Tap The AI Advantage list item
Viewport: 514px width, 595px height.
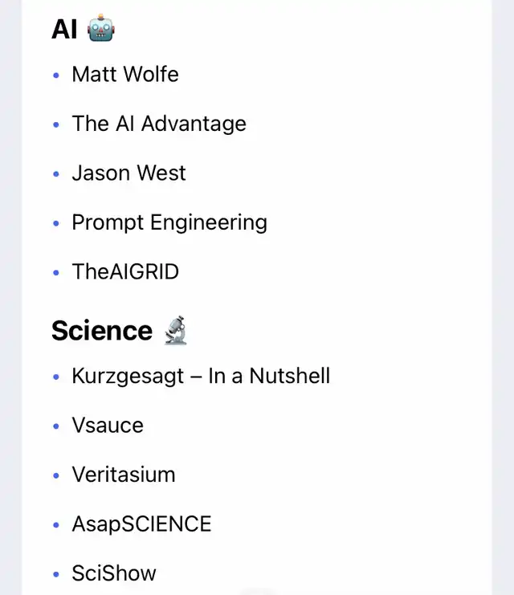(x=159, y=124)
